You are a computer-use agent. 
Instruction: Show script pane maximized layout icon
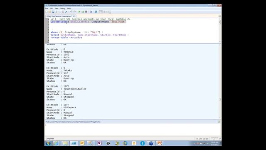pos(107,12)
